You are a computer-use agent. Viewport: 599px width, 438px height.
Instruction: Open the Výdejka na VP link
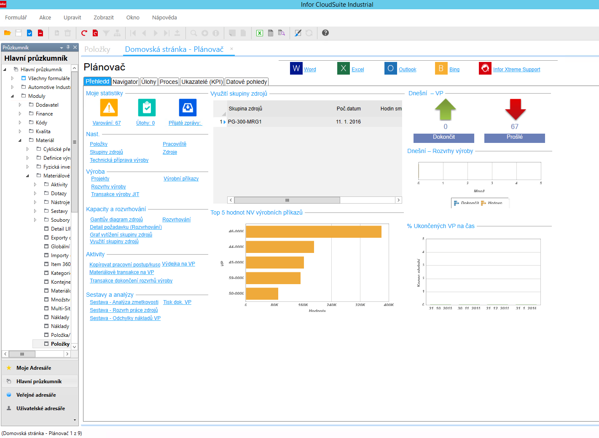coord(178,264)
